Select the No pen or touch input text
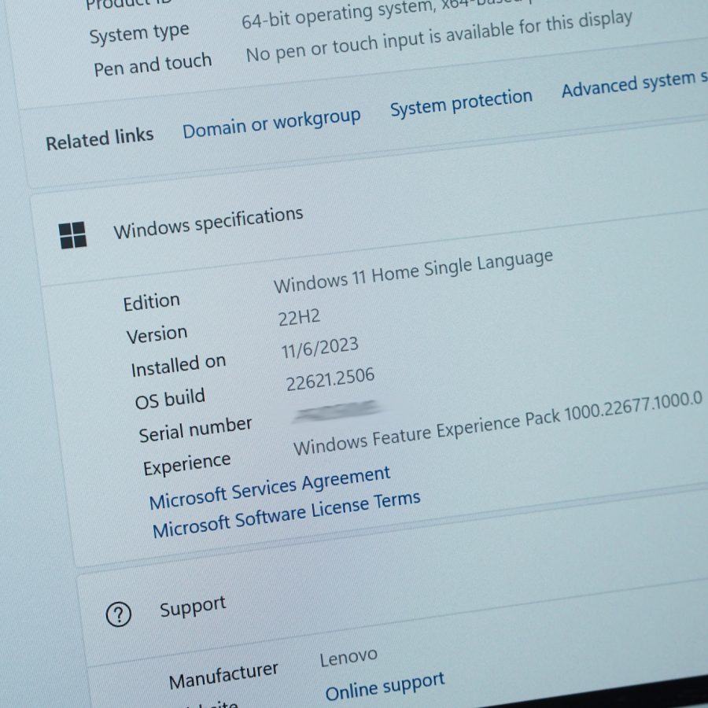This screenshot has width=708, height=708. click(439, 37)
